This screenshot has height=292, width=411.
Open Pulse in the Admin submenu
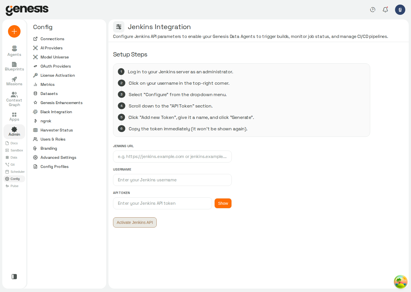14,186
